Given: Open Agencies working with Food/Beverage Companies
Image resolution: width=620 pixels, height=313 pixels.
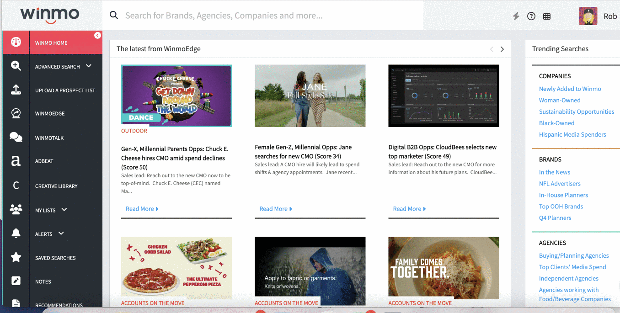Looking at the screenshot, I should click(575, 294).
